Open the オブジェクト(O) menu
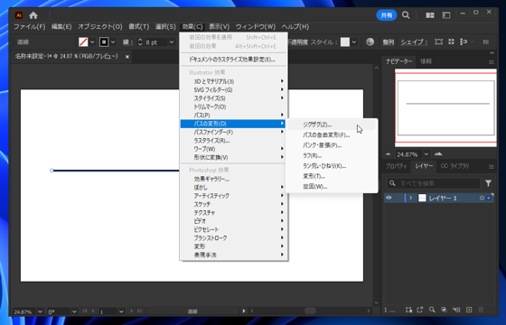Viewport: 506px width, 325px height. pyautogui.click(x=100, y=27)
